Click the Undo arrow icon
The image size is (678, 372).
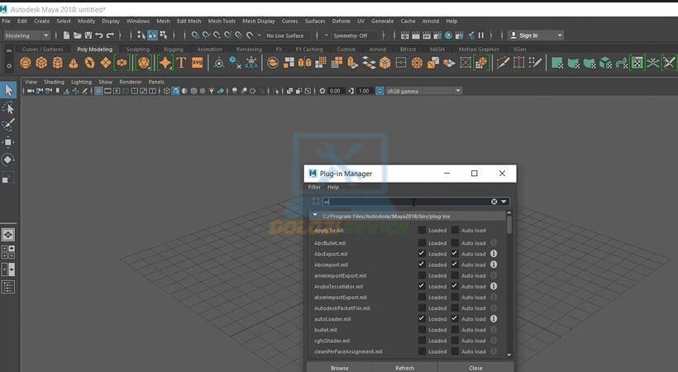(99, 36)
